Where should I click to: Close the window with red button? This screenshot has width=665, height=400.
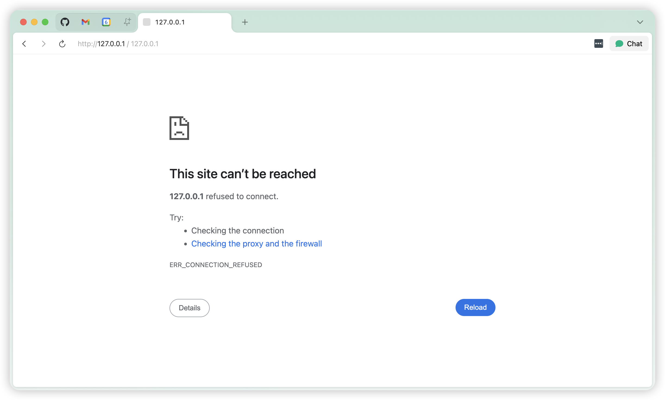click(23, 22)
